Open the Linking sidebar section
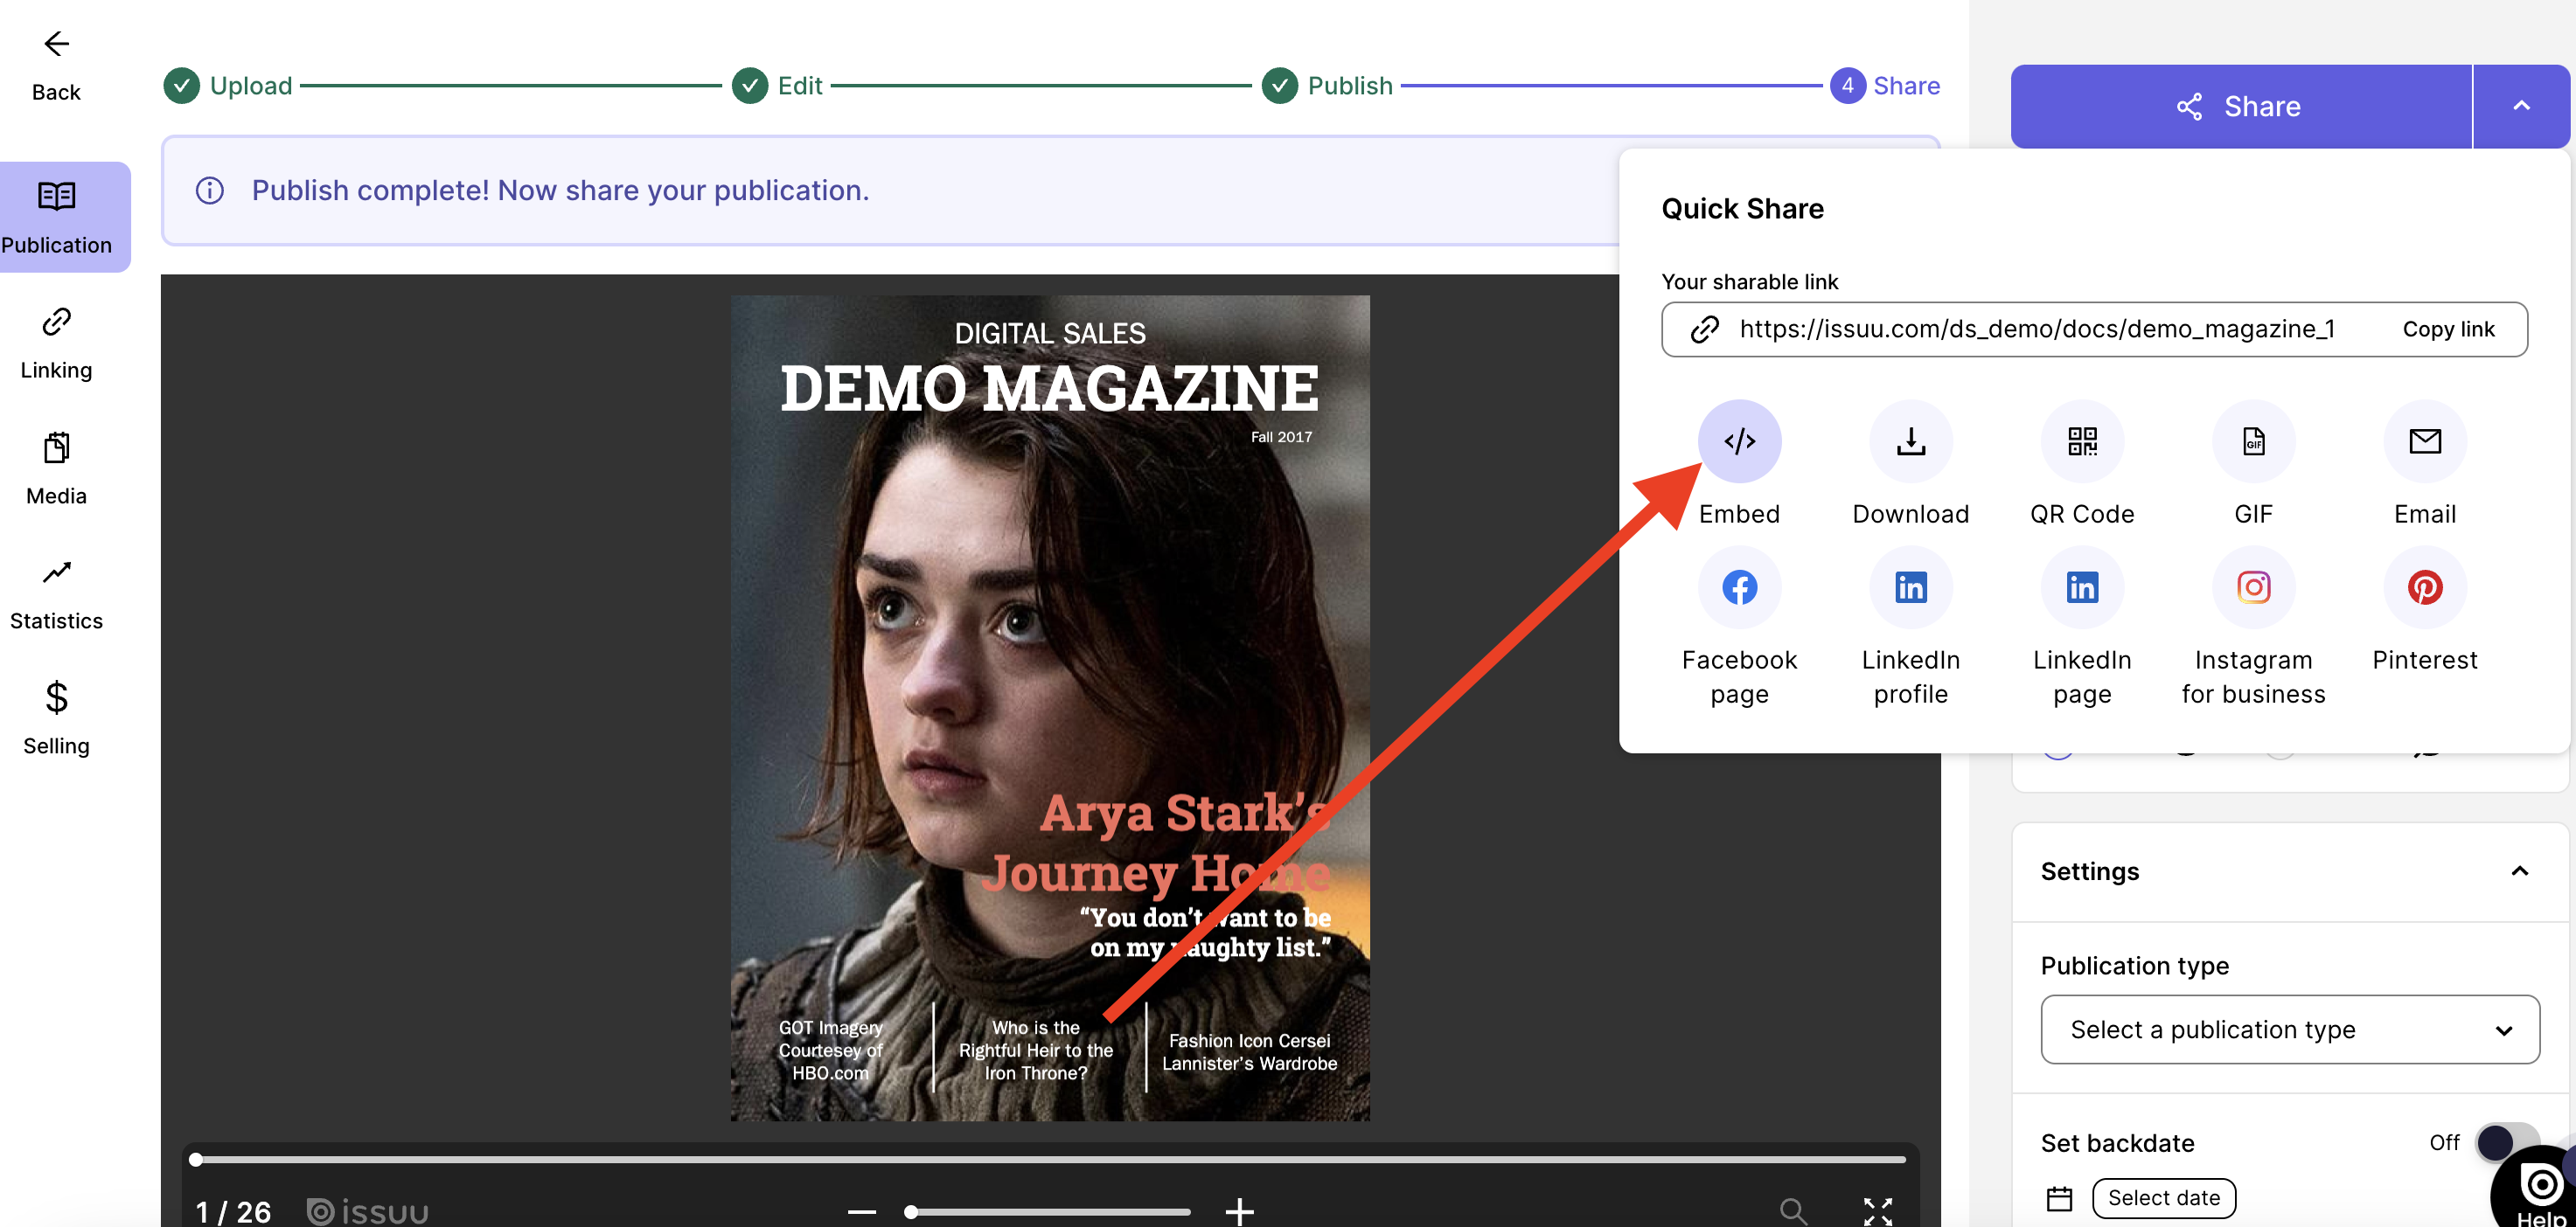Screen dimensions: 2576x1227 tap(56, 343)
